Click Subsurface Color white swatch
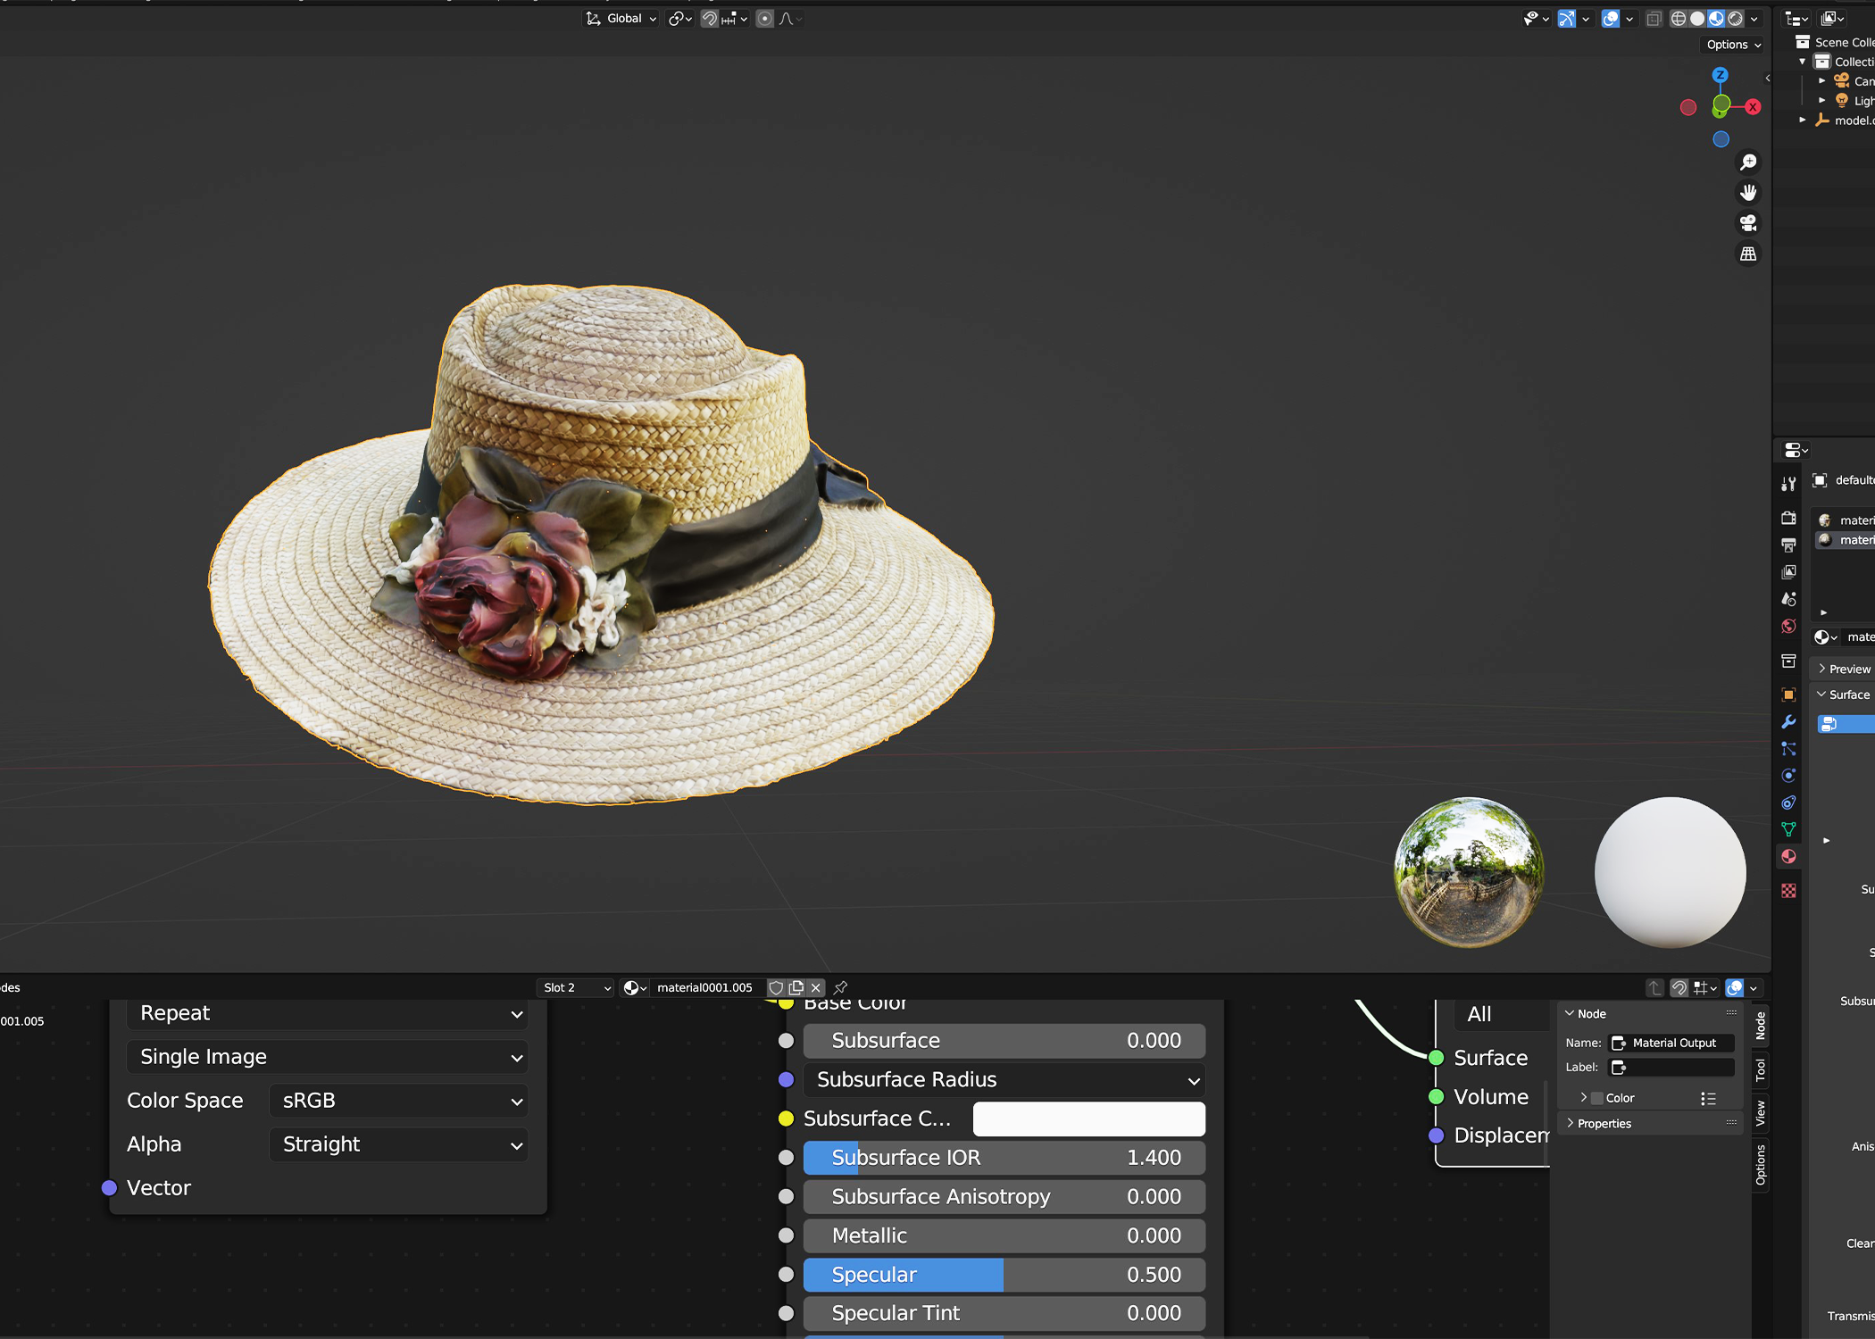Screen dimensions: 1875x1339 point(1088,1119)
